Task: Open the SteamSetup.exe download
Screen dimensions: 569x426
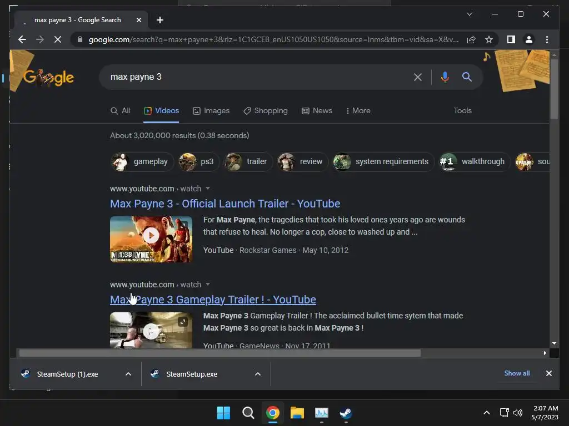Action: coord(192,374)
